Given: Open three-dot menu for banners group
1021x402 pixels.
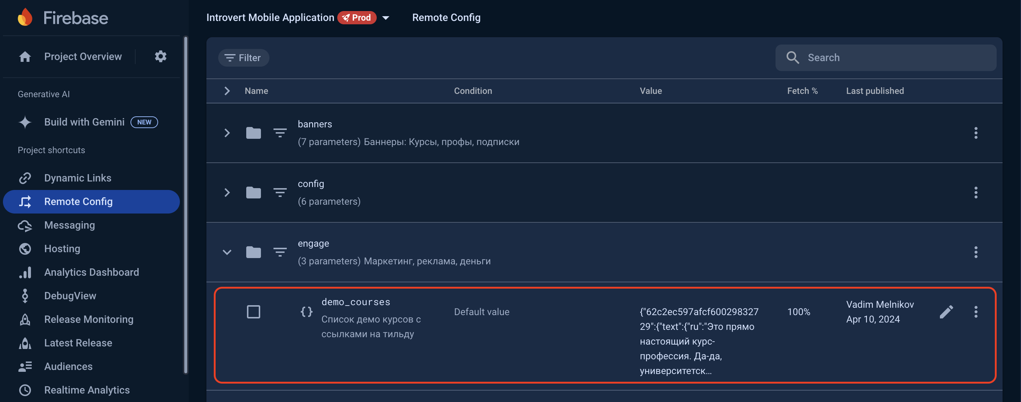Looking at the screenshot, I should coord(975,133).
